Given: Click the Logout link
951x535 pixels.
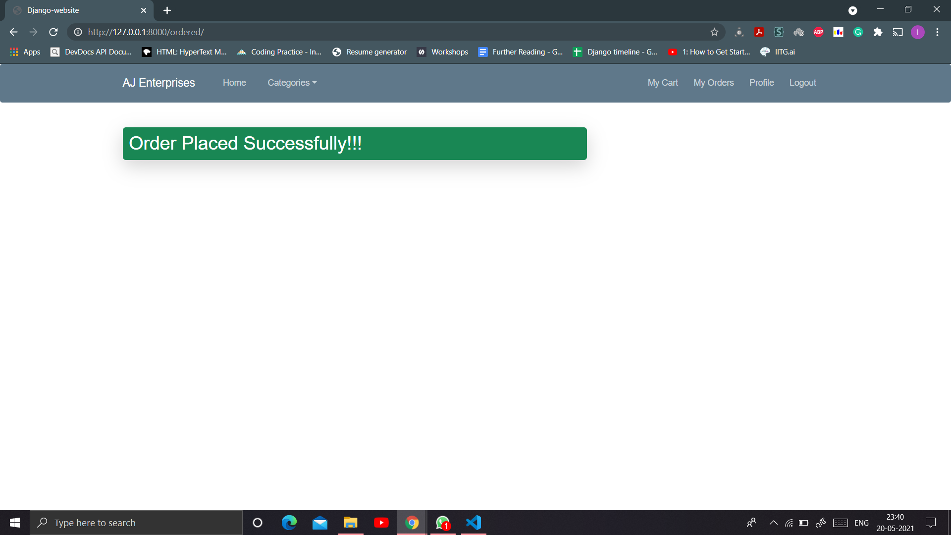Looking at the screenshot, I should point(802,83).
